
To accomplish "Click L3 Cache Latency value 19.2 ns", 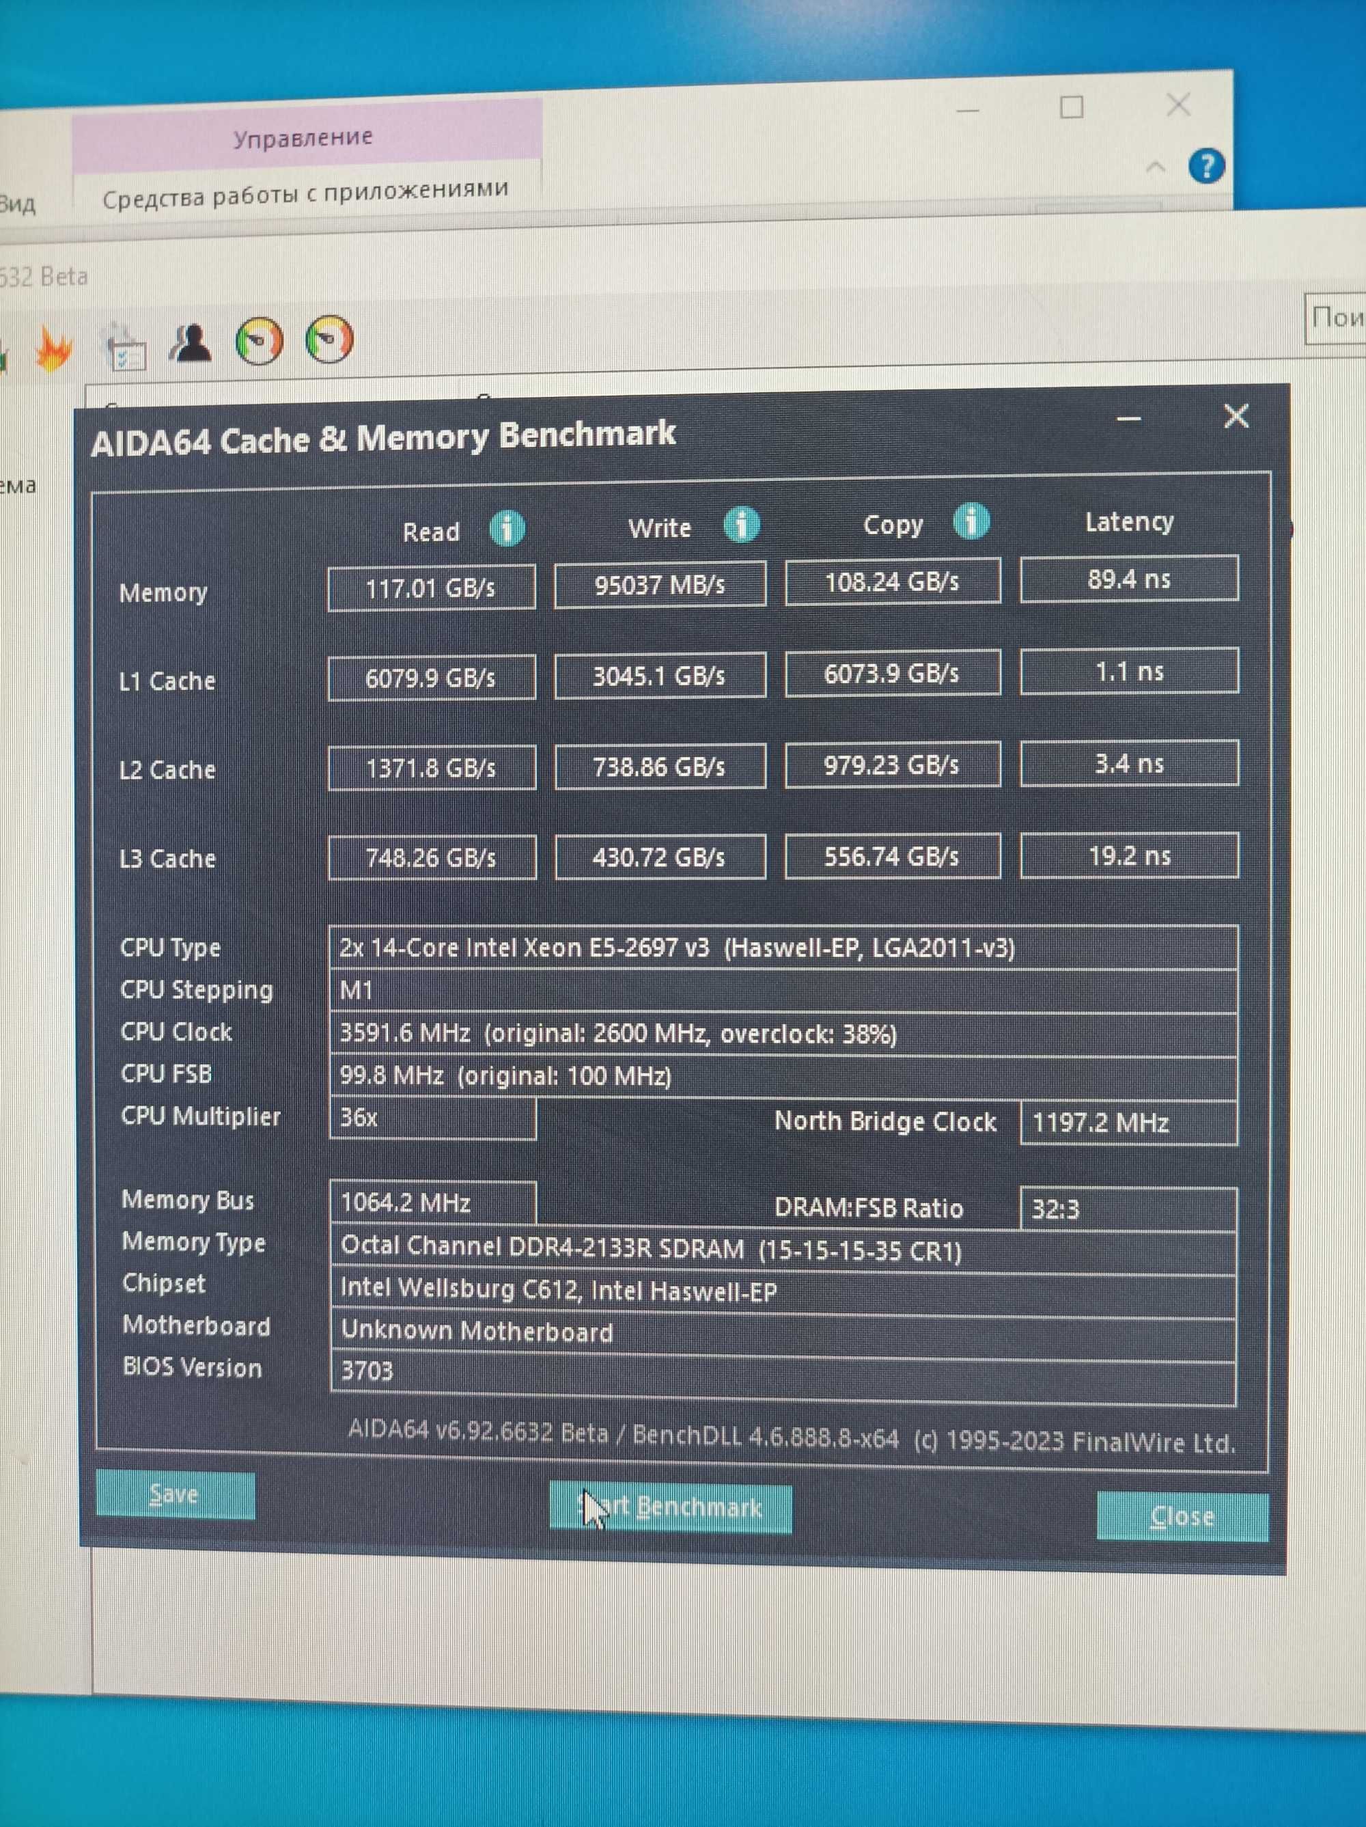I will click(x=1129, y=855).
